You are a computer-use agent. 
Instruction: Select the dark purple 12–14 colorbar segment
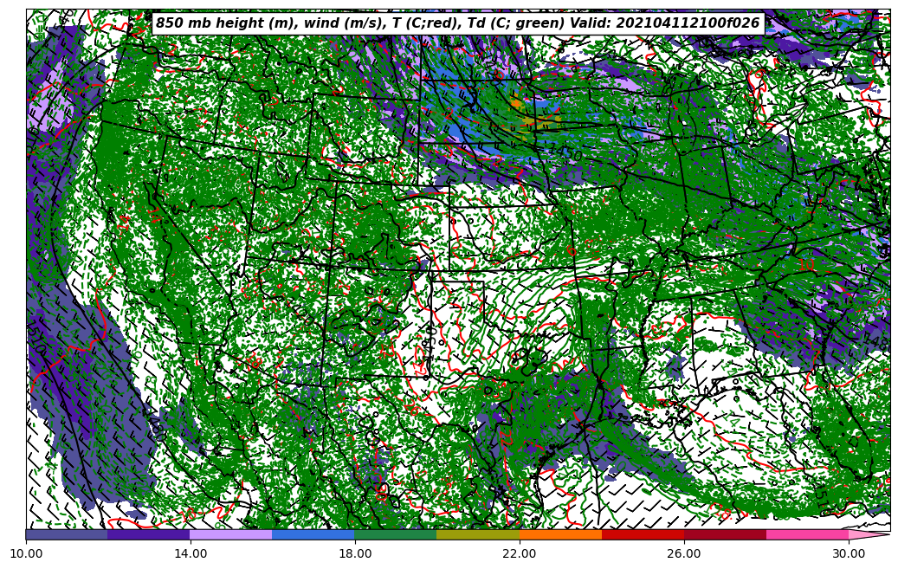[149, 534]
